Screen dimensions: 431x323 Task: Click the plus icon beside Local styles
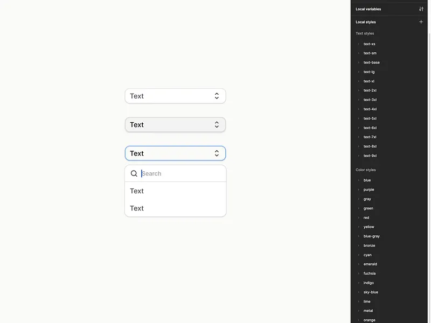coord(421,22)
